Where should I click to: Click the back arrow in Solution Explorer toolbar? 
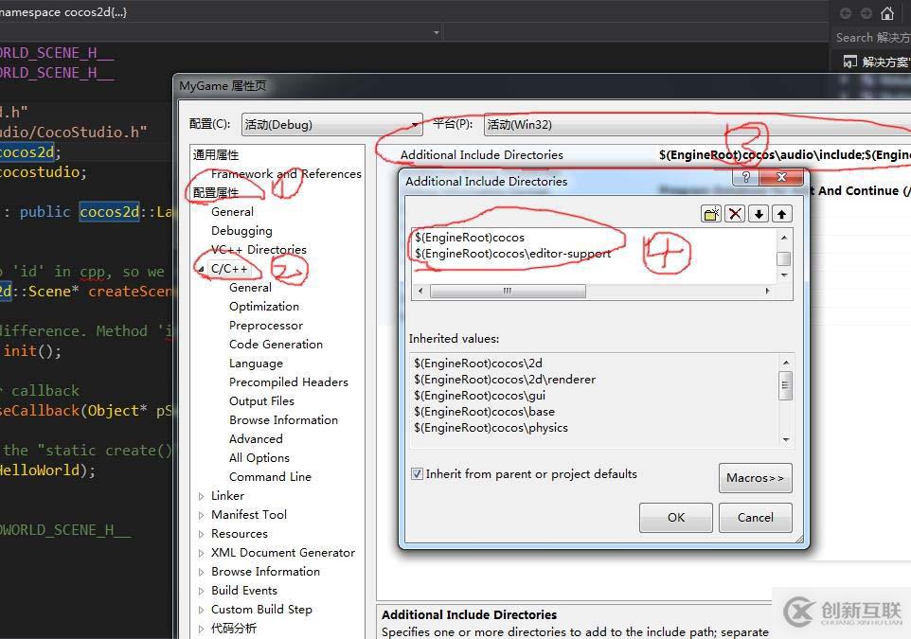click(846, 13)
